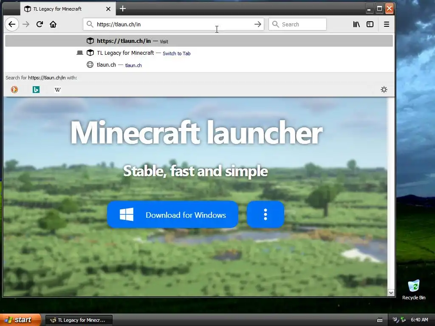The width and height of the screenshot is (435, 326).
Task: Reload the current page
Action: click(x=40, y=24)
